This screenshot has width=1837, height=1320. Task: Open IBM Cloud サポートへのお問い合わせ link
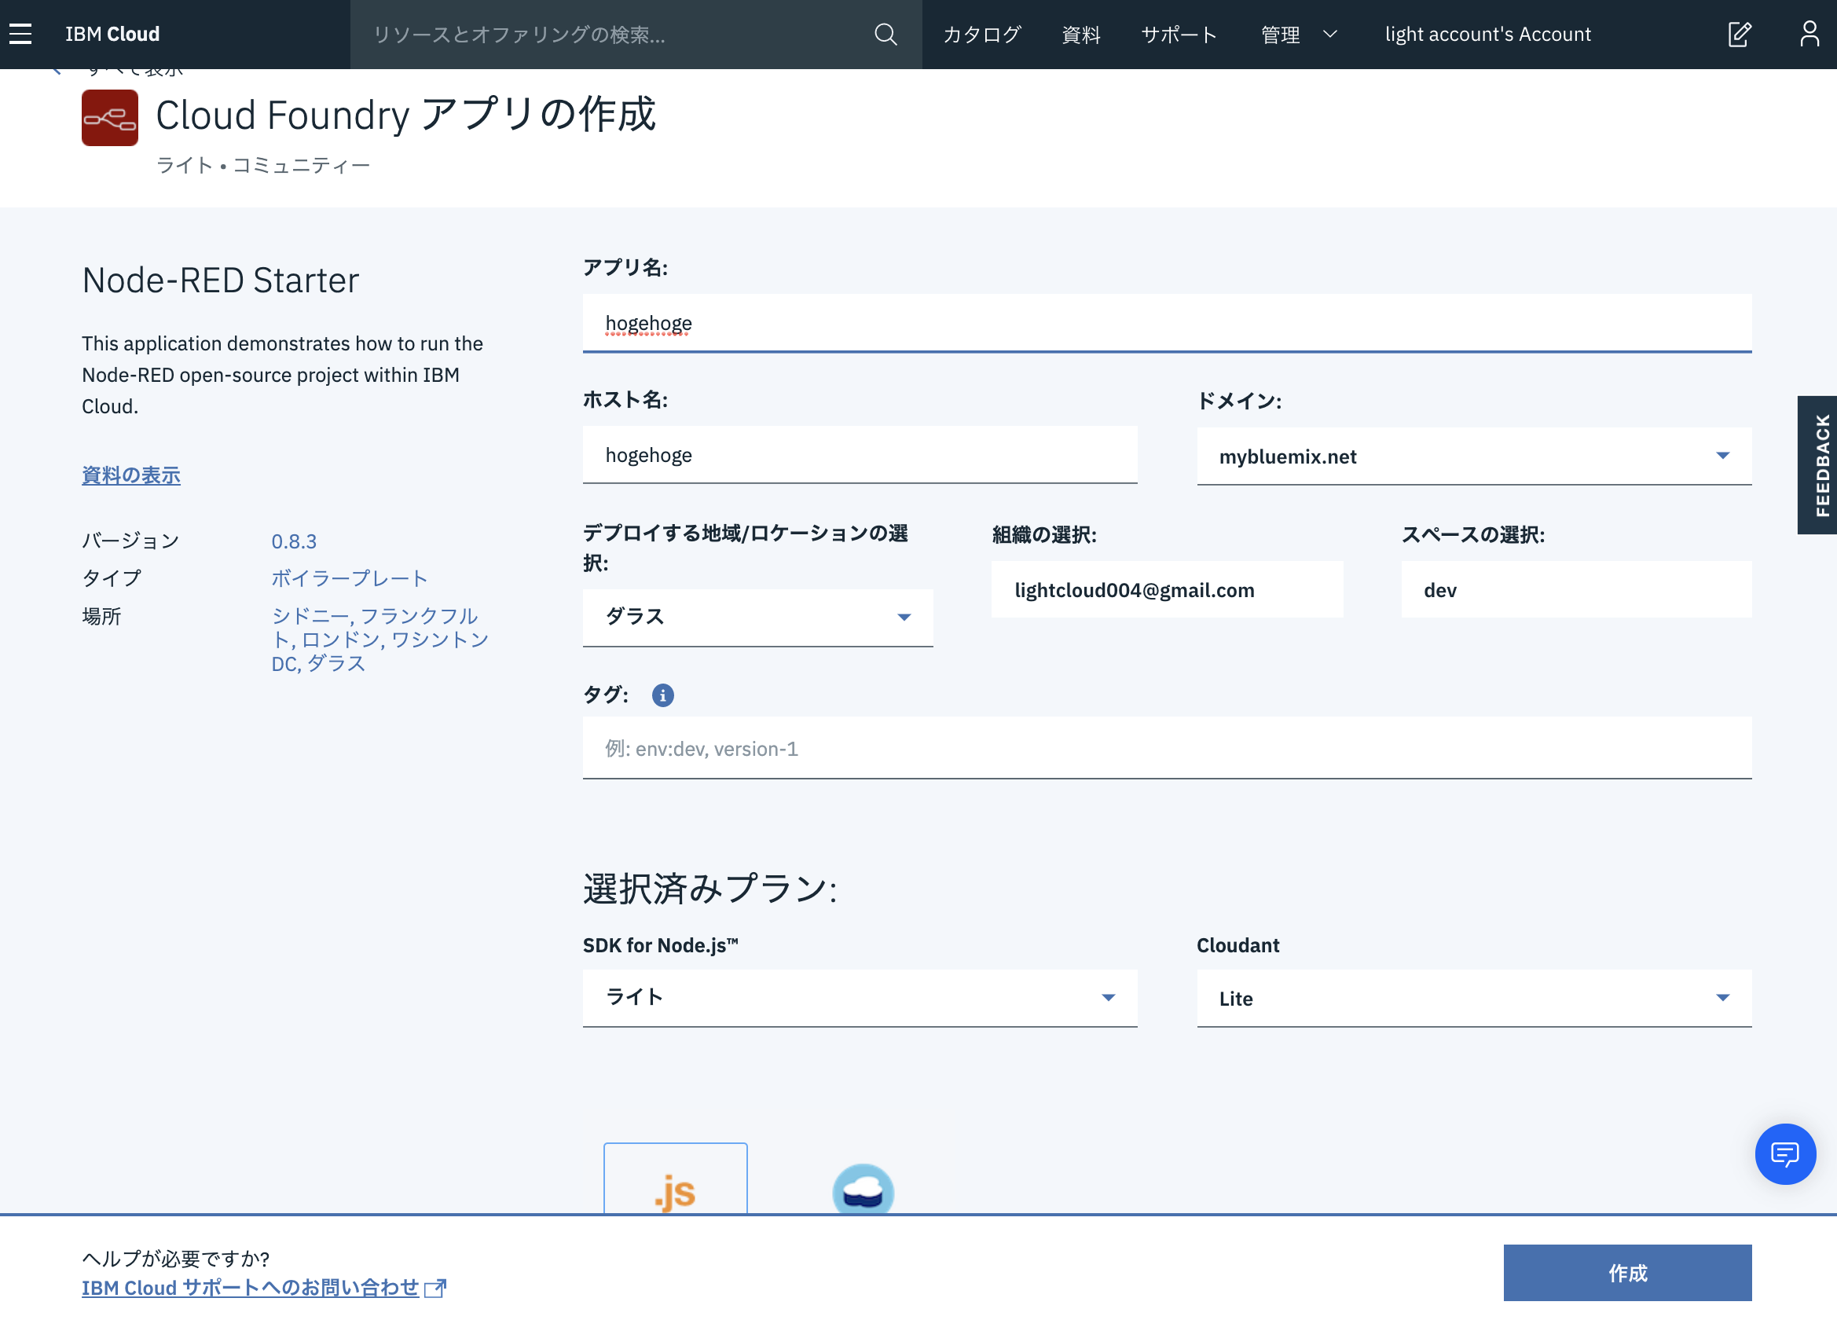251,1287
